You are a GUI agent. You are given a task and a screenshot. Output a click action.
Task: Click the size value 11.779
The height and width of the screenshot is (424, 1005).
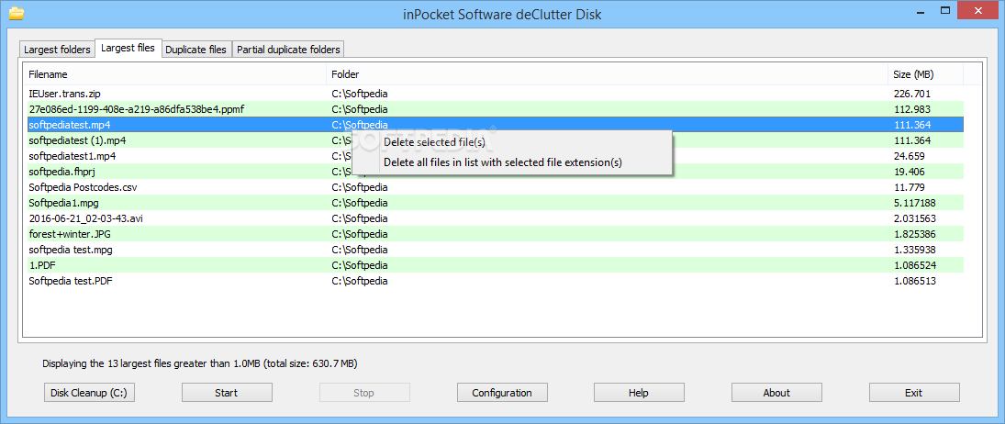[x=910, y=187]
